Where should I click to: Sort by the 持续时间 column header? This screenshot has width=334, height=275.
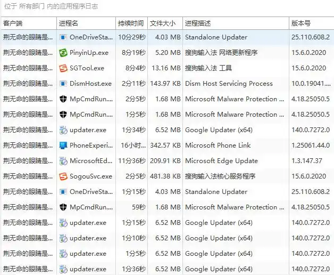point(132,23)
